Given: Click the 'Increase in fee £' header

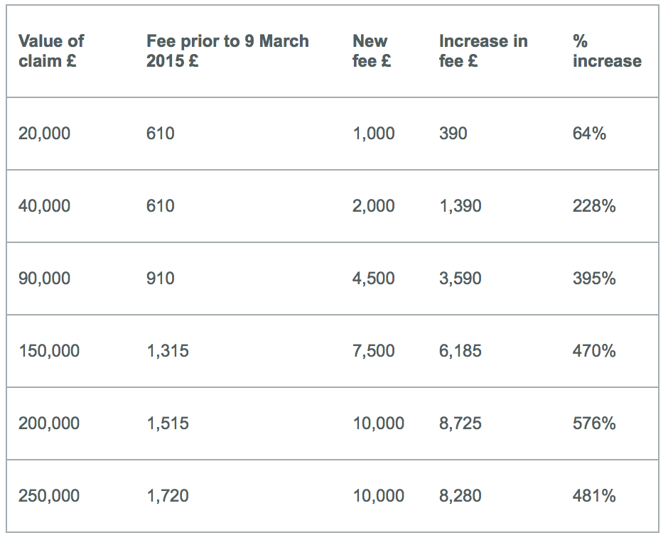Looking at the screenshot, I should point(483,50).
